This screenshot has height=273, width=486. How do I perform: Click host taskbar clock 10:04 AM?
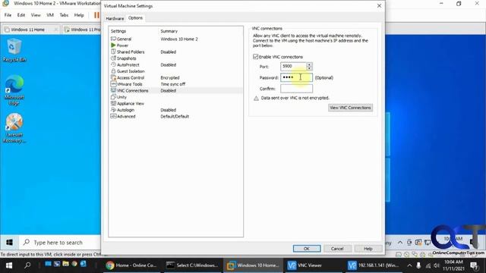pos(453,265)
